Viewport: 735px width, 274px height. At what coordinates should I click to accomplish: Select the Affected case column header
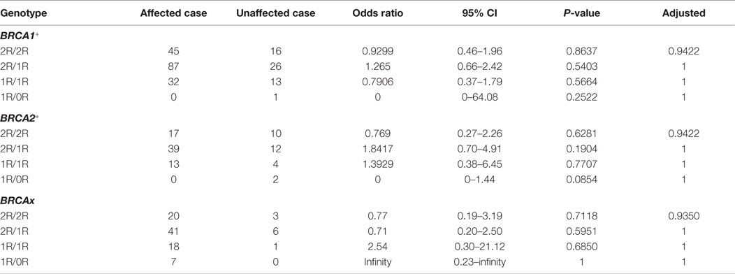(x=172, y=13)
